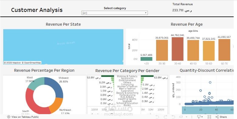Click the scatter point near 300 quantity
The width and height of the screenshot is (237, 119).
click(x=210, y=82)
